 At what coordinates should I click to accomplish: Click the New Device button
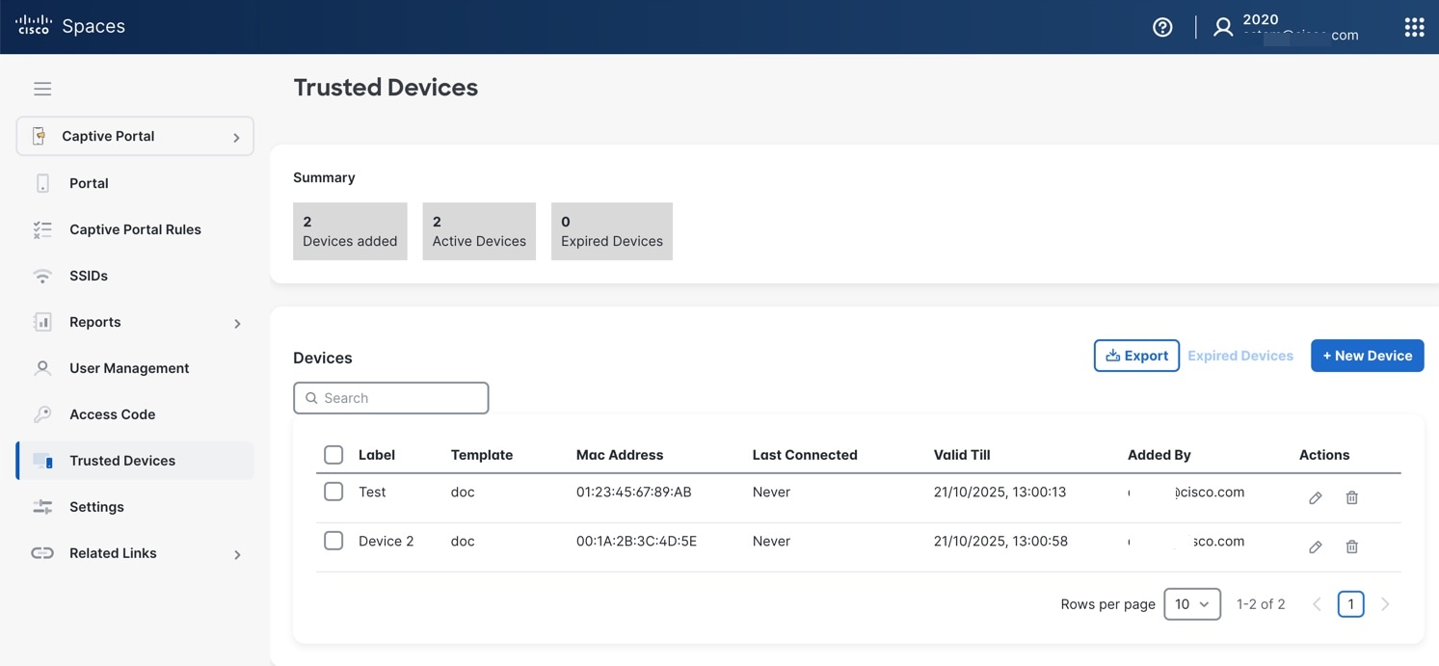click(1367, 356)
